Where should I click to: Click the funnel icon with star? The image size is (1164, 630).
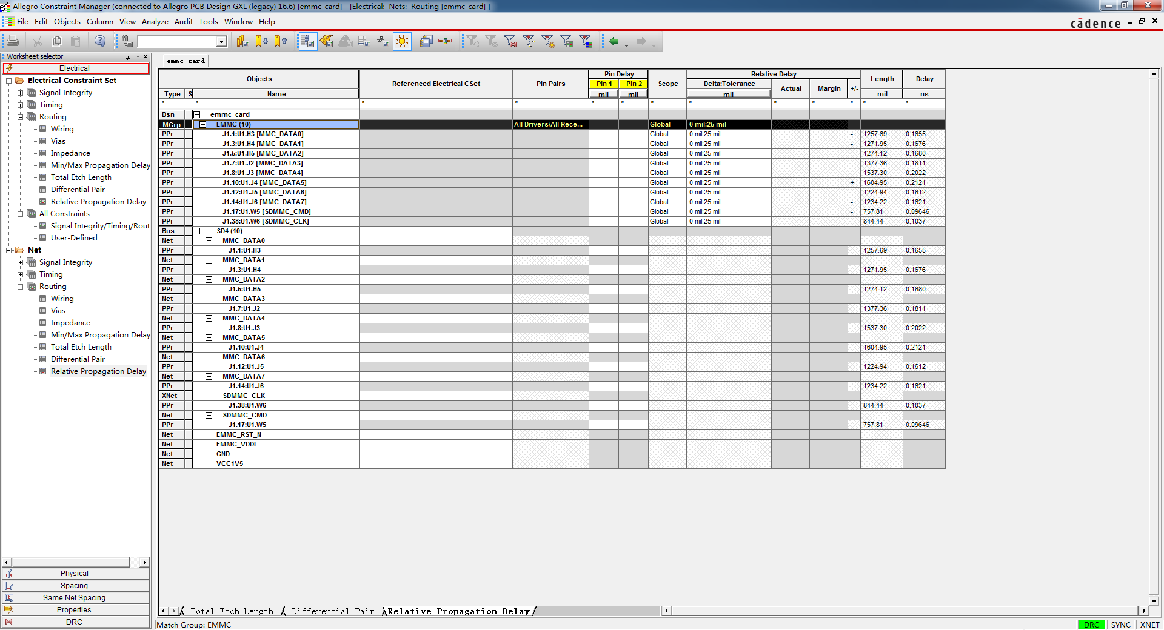coord(548,41)
